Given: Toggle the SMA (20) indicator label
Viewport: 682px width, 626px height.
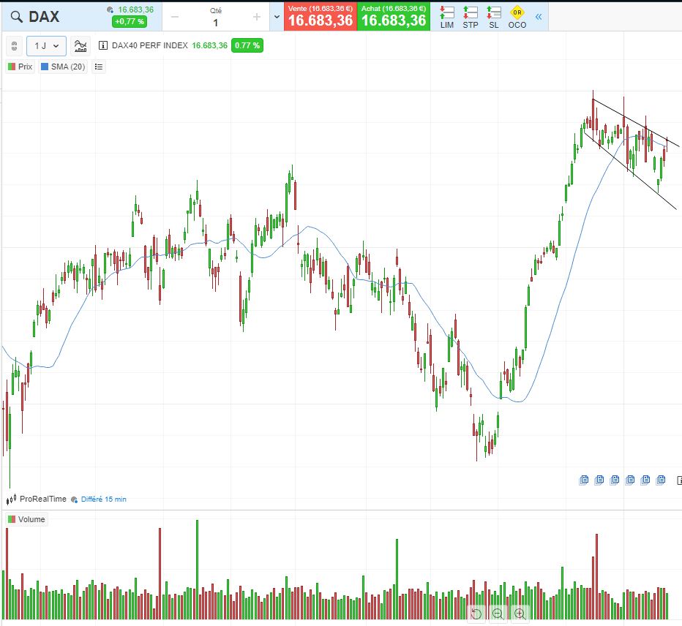Looking at the screenshot, I should click(63, 67).
